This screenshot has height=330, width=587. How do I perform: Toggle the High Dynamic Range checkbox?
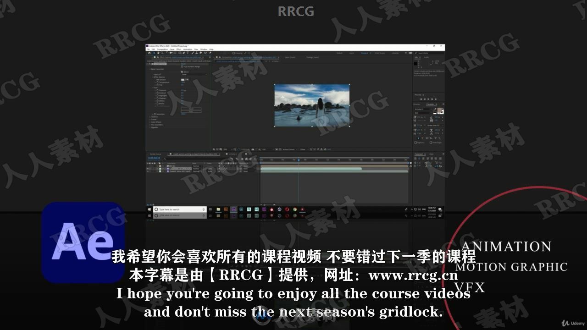click(182, 66)
